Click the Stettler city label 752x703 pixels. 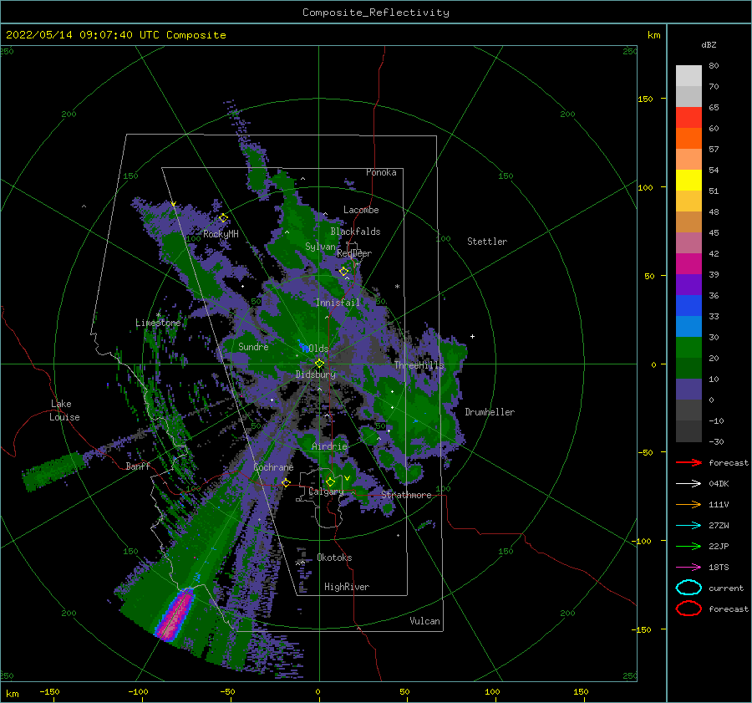click(487, 242)
